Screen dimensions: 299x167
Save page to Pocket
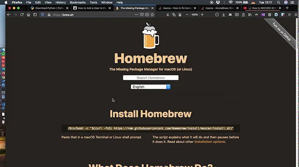click(x=142, y=14)
